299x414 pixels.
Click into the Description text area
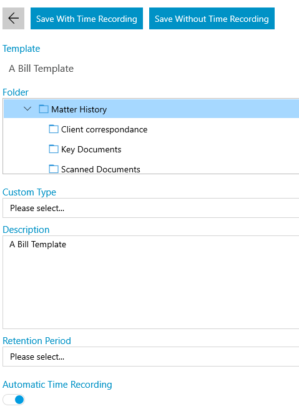[x=150, y=282]
